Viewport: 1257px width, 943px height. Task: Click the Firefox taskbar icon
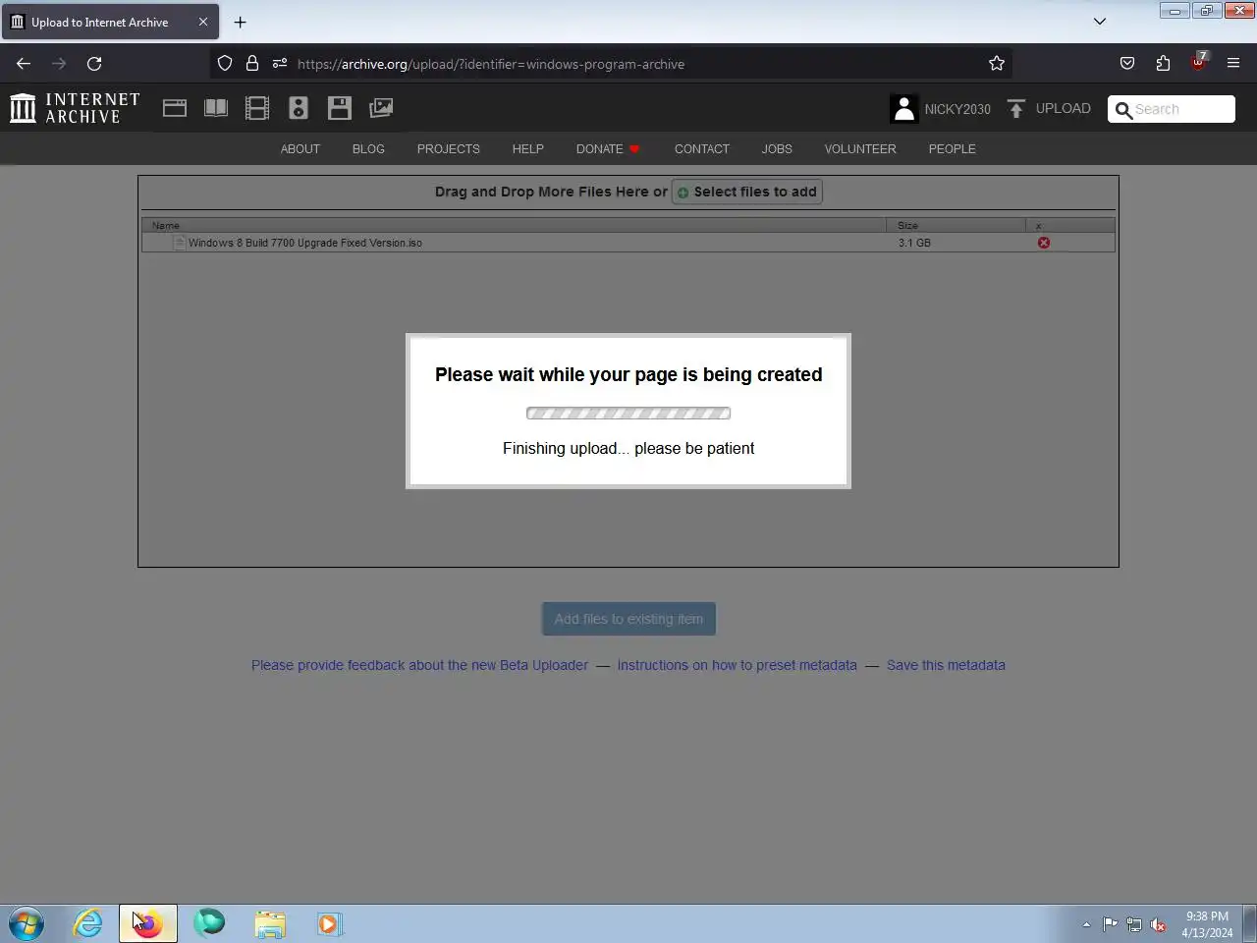148,923
